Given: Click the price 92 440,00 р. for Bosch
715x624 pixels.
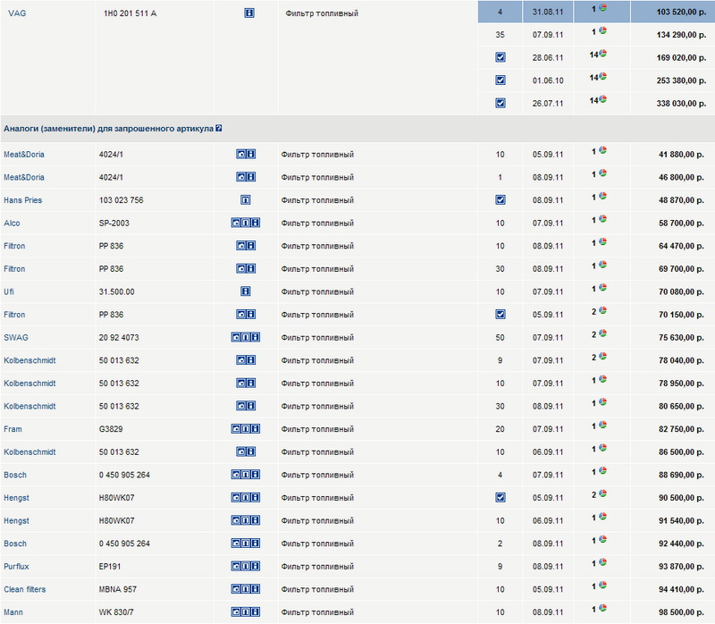Looking at the screenshot, I should [x=681, y=544].
